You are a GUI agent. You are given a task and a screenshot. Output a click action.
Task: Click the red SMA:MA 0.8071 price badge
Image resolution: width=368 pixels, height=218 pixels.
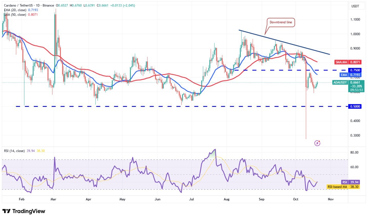pyautogui.click(x=348, y=62)
